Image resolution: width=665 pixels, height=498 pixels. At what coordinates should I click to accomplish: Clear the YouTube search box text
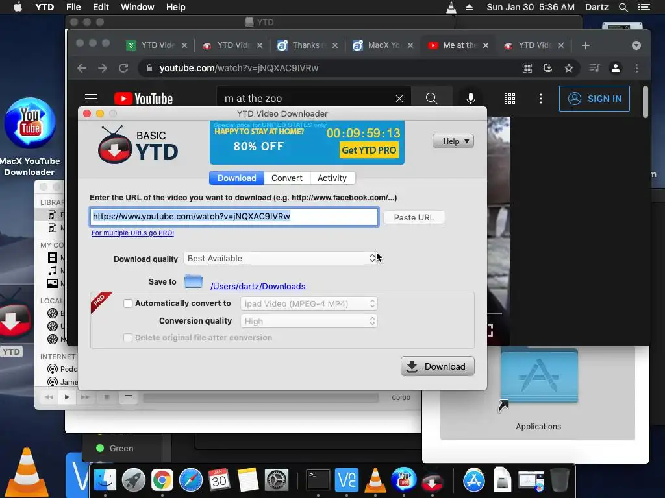(x=399, y=99)
